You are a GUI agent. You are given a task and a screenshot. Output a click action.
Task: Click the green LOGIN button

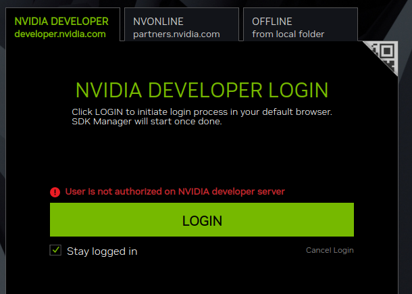tap(202, 220)
